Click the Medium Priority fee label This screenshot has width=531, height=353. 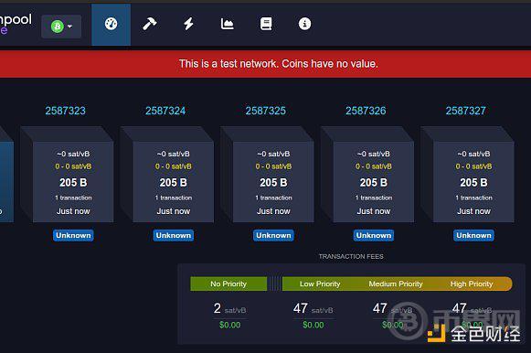point(396,283)
